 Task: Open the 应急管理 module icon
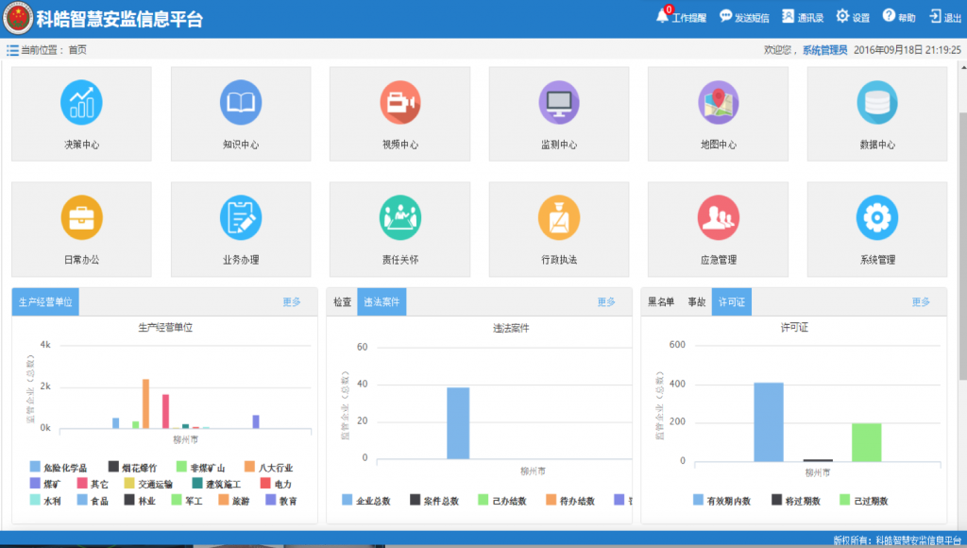(x=718, y=217)
